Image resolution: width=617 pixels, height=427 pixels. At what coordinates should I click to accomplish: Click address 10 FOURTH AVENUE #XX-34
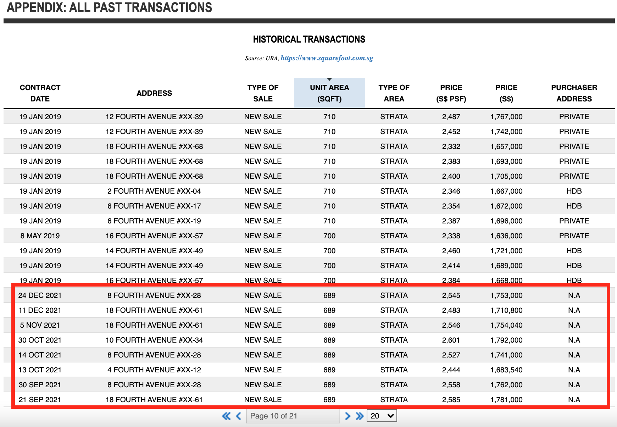[154, 340]
